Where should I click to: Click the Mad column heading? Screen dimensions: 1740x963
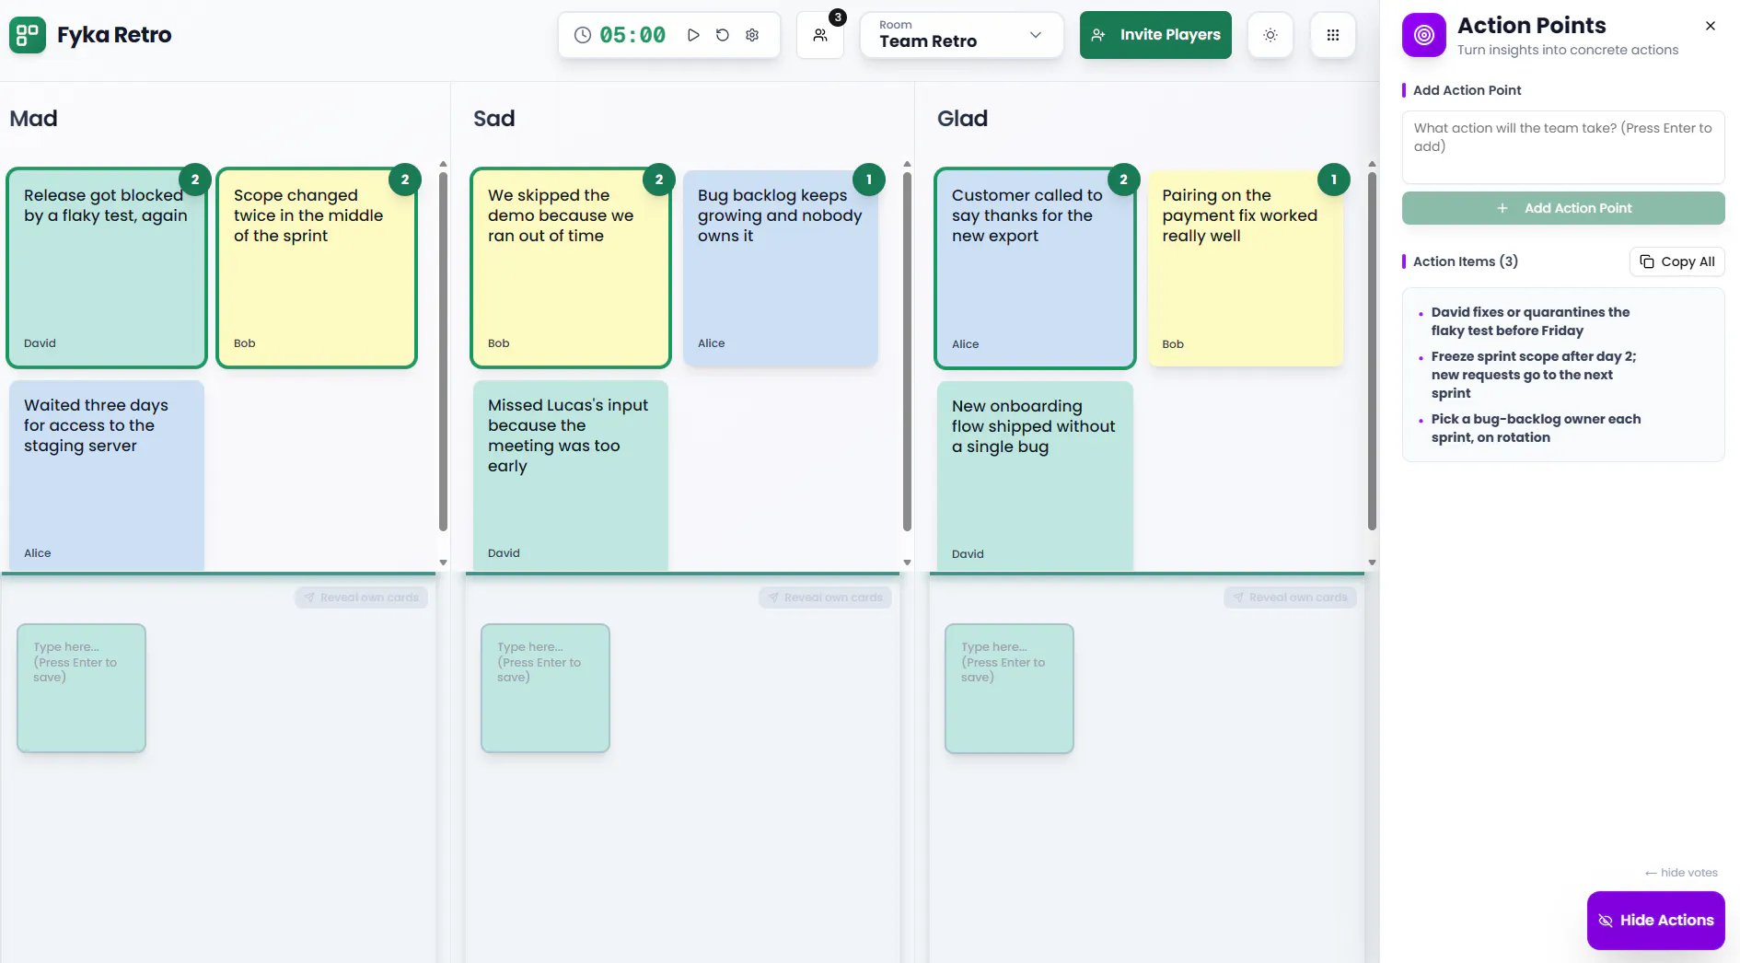coord(33,119)
